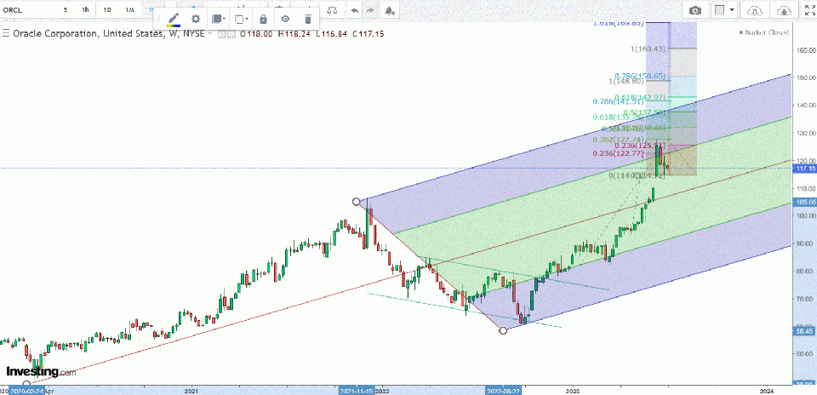This screenshot has width=817, height=395.
Task: Open visual order layers dropdown
Action: 219,19
